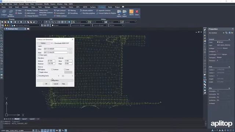Image resolution: width=235 pixels, height=132 pixels.
Task: Click Convert Splines to Polyline
Action: point(106,13)
